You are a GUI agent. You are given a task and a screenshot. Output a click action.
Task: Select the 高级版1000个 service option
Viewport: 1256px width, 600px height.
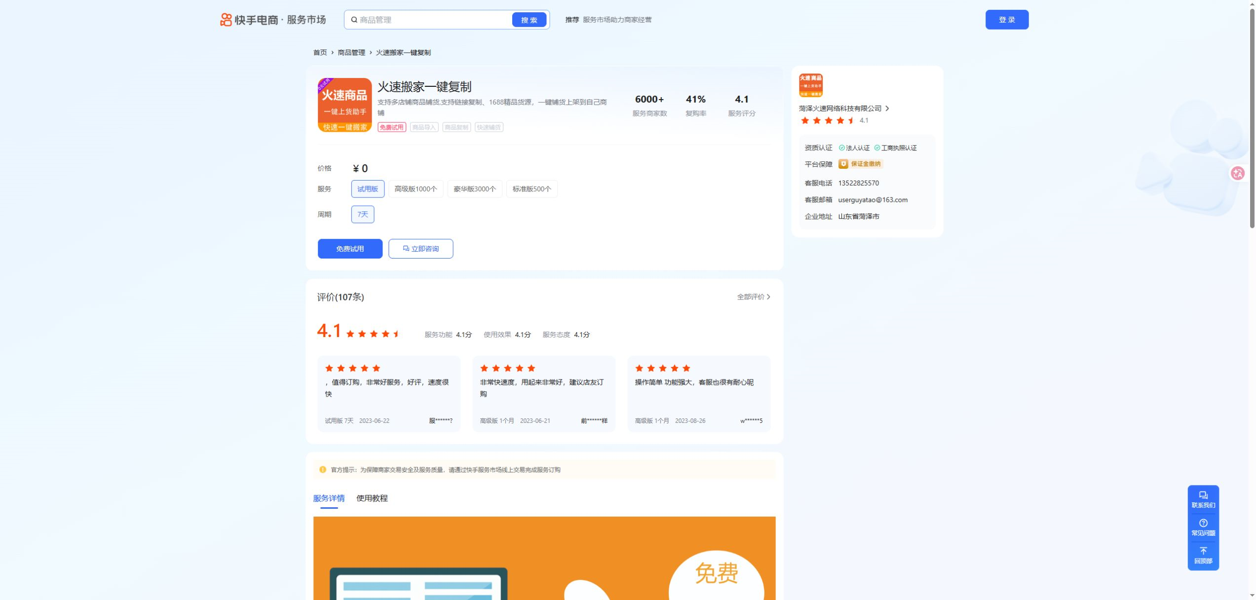(x=416, y=189)
